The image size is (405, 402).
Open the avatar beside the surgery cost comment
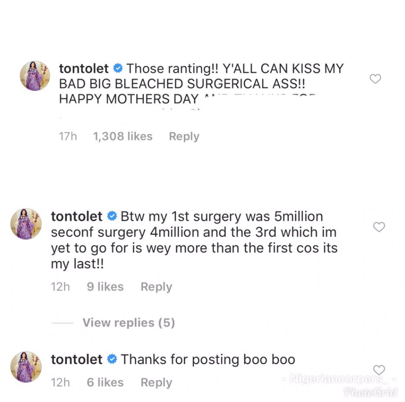[x=26, y=224]
